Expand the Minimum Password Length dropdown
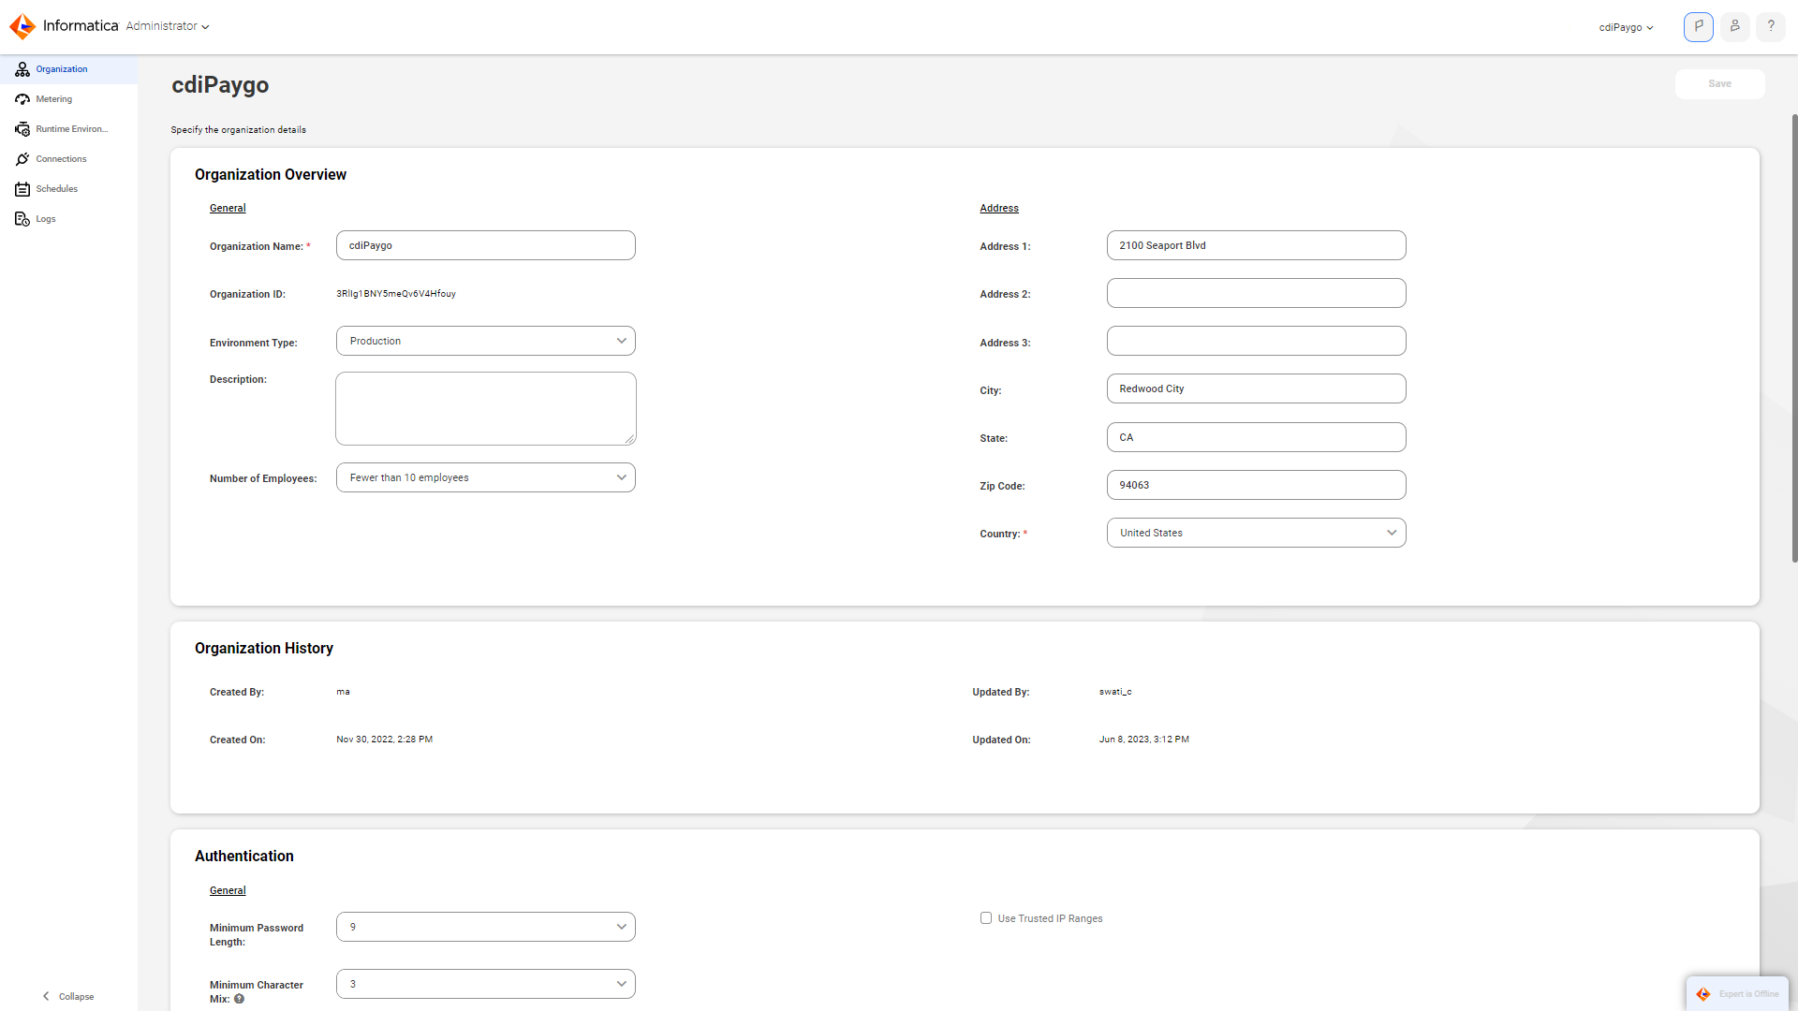 486,927
